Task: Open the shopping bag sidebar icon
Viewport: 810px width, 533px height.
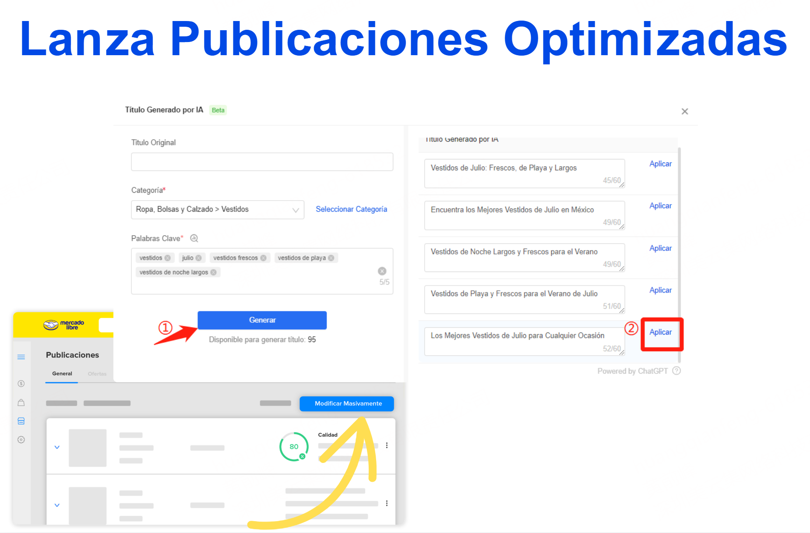Action: tap(21, 402)
